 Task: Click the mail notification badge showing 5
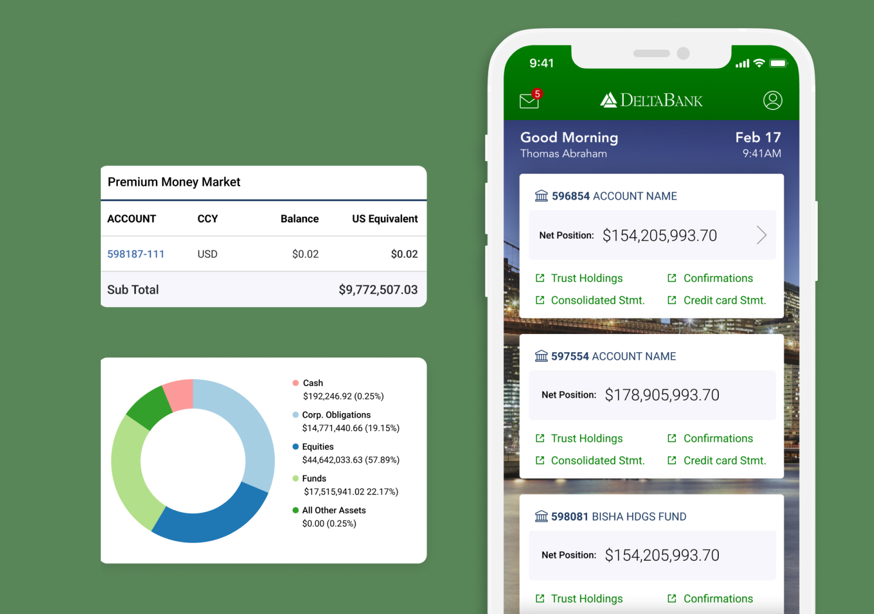coord(537,94)
